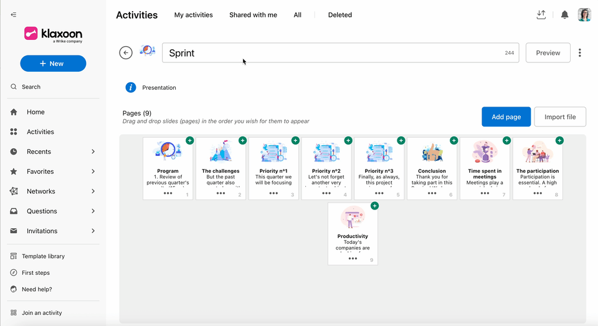The width and height of the screenshot is (598, 326).
Task: Expand the Recents submenu chevron
Action: 93,151
